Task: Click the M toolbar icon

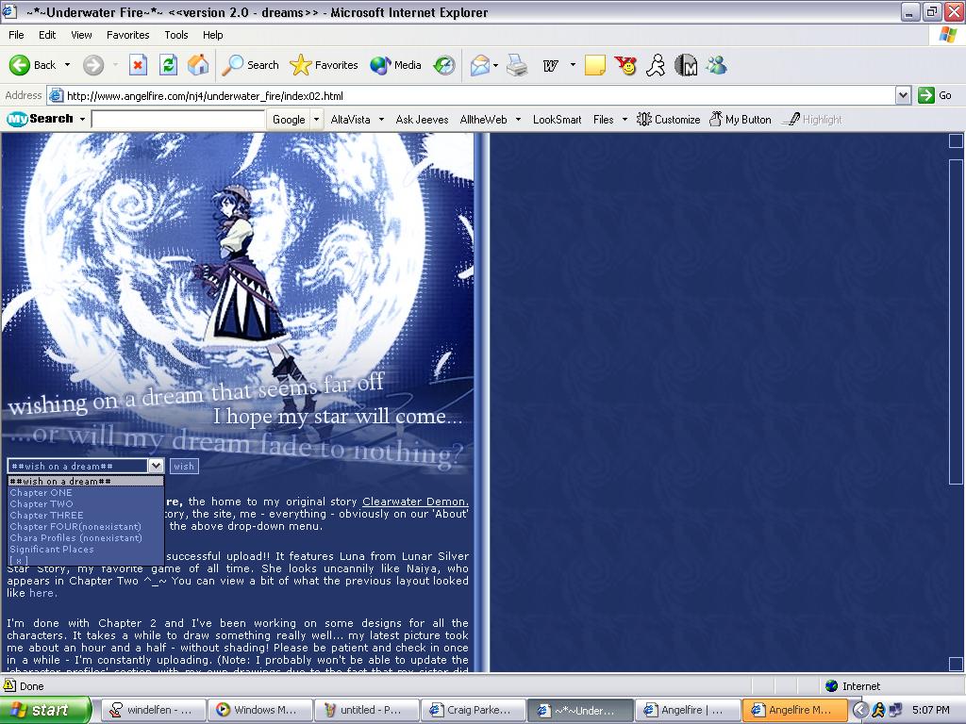Action: [x=686, y=65]
